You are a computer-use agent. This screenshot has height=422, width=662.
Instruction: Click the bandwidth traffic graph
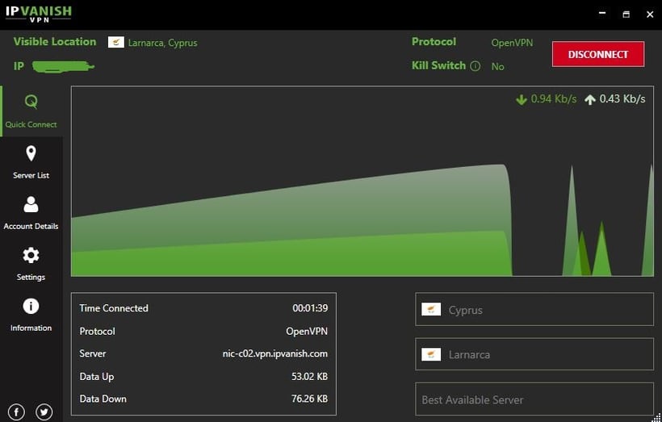coord(362,182)
